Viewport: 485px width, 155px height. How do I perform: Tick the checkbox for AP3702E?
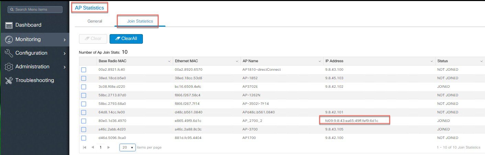point(84,87)
